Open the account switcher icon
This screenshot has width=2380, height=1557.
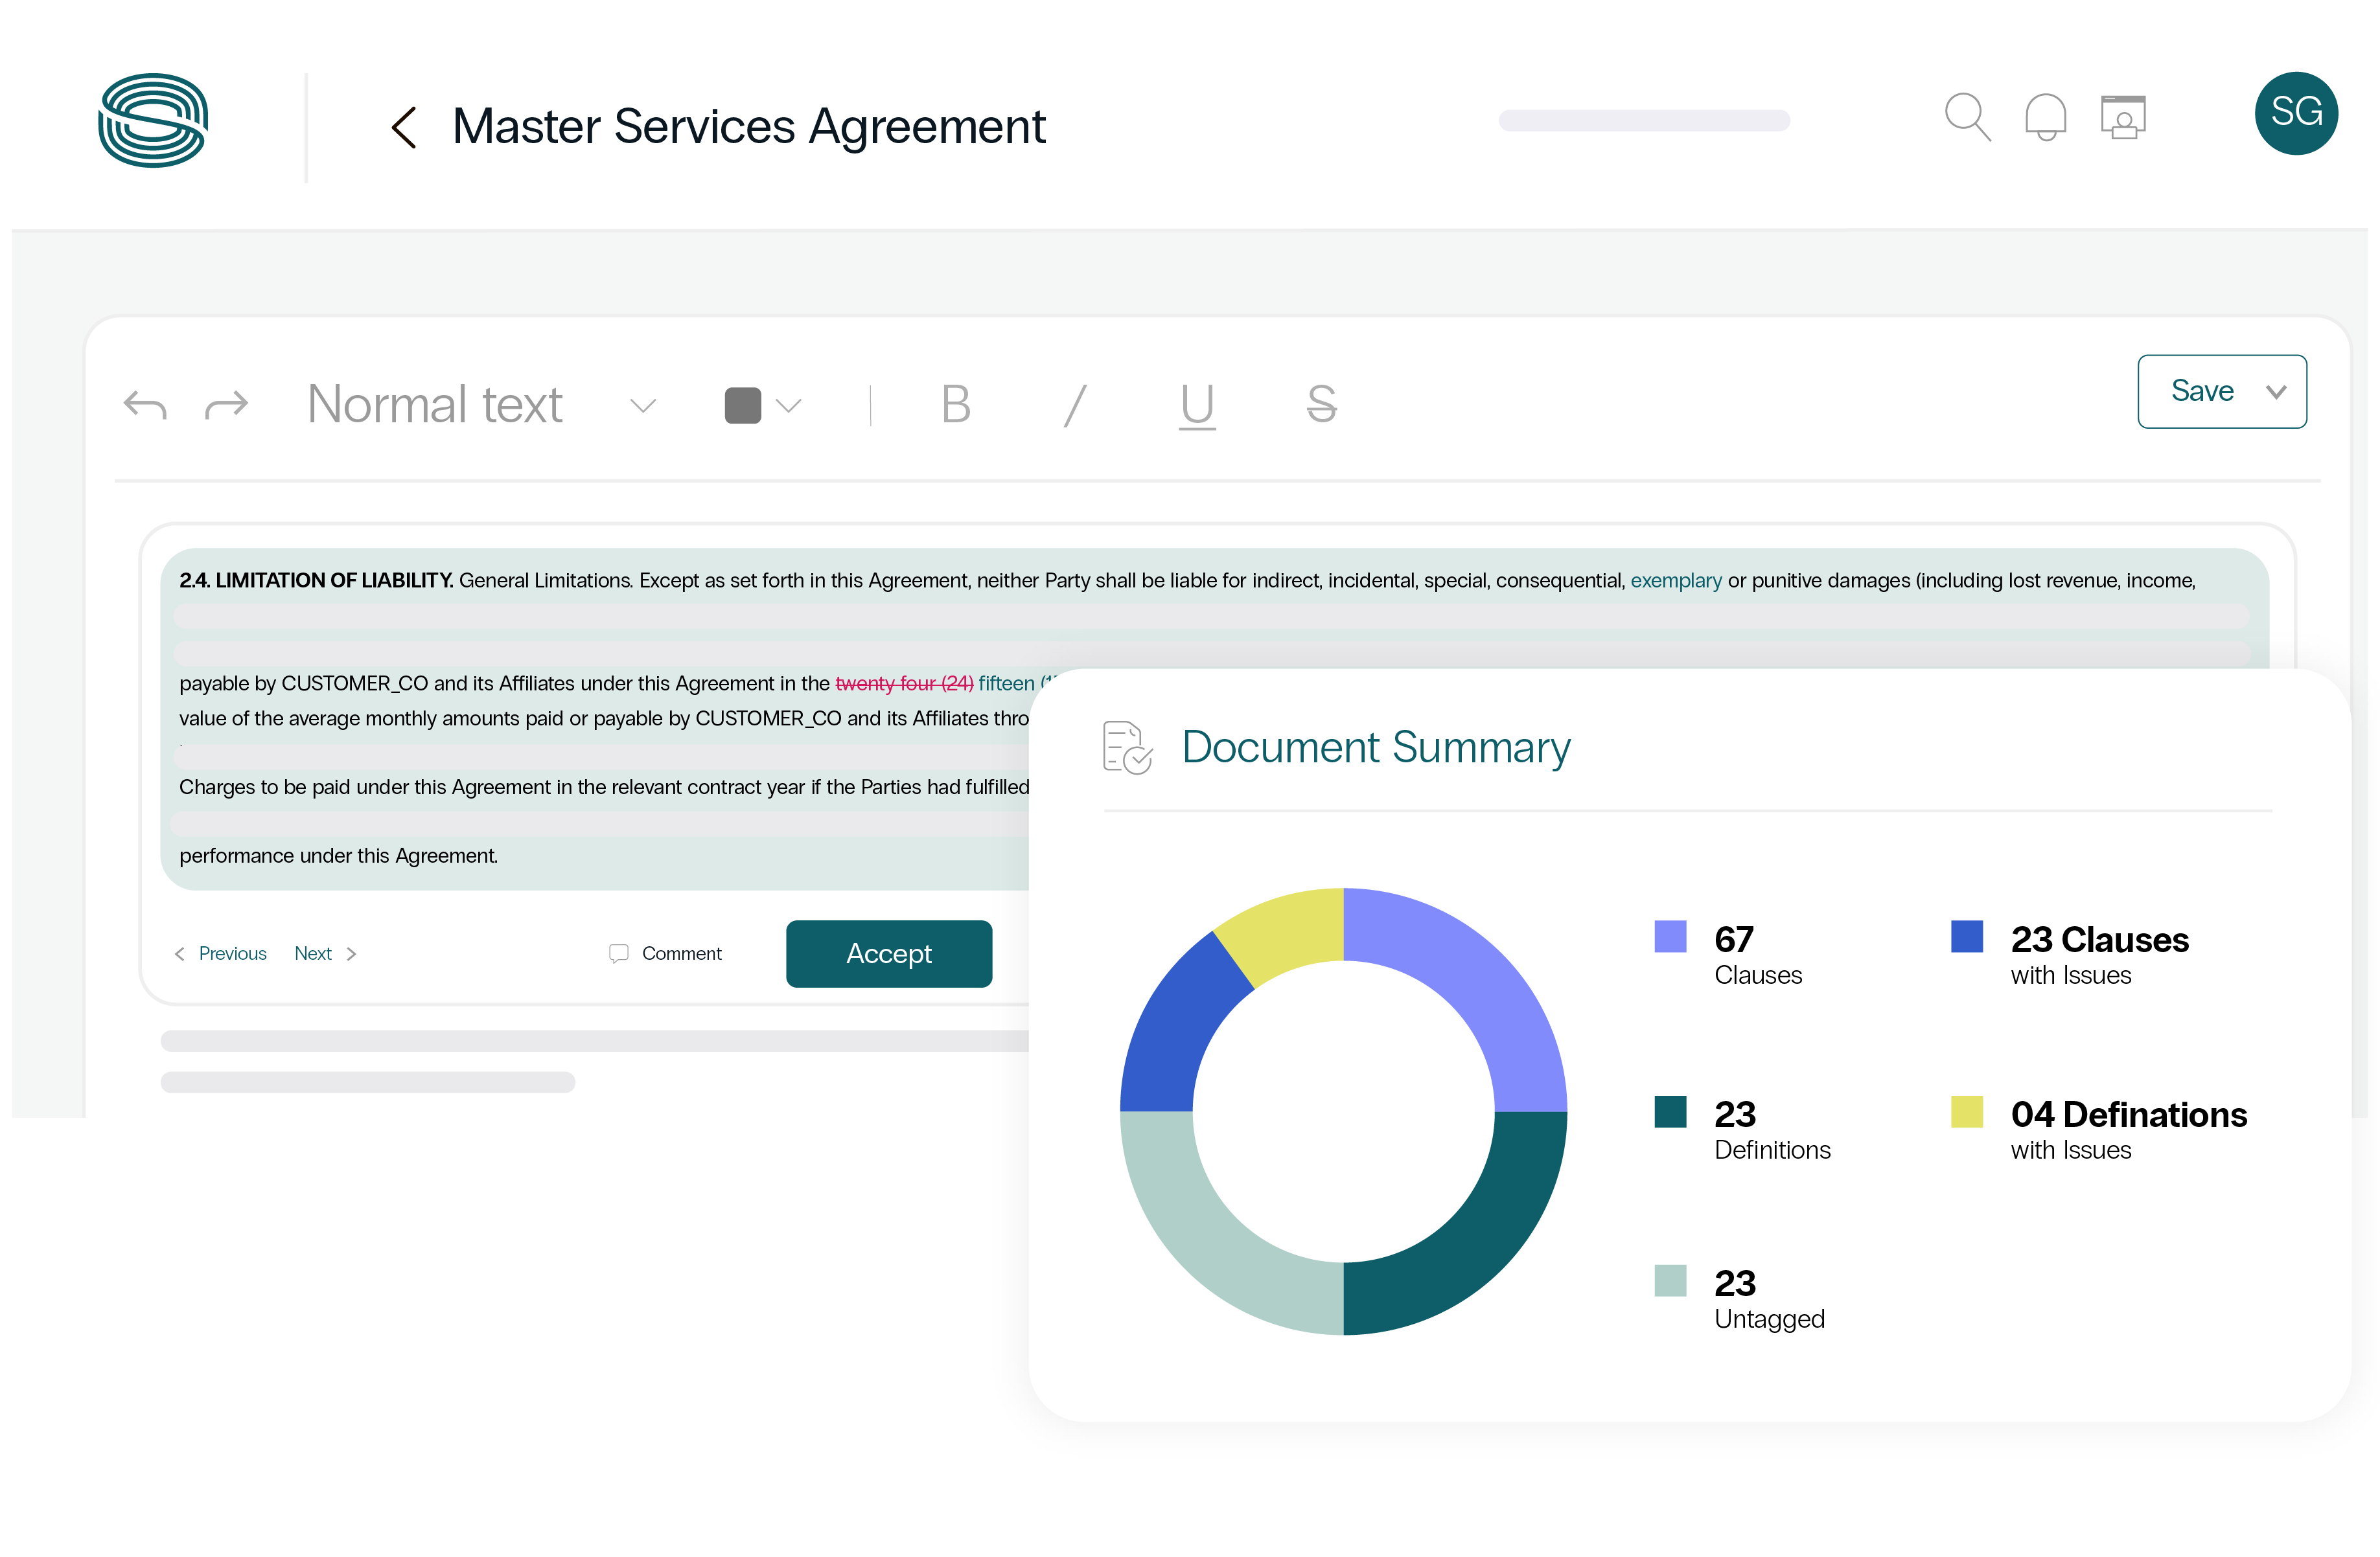(x=2123, y=117)
